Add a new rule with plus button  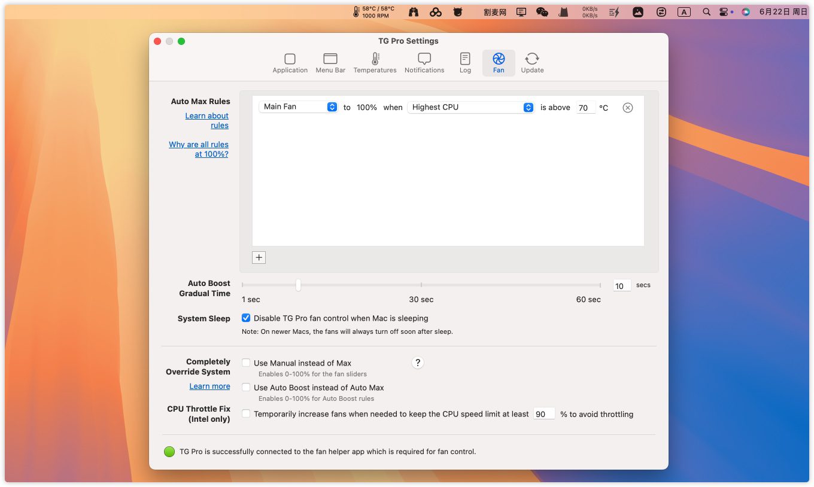(x=259, y=257)
